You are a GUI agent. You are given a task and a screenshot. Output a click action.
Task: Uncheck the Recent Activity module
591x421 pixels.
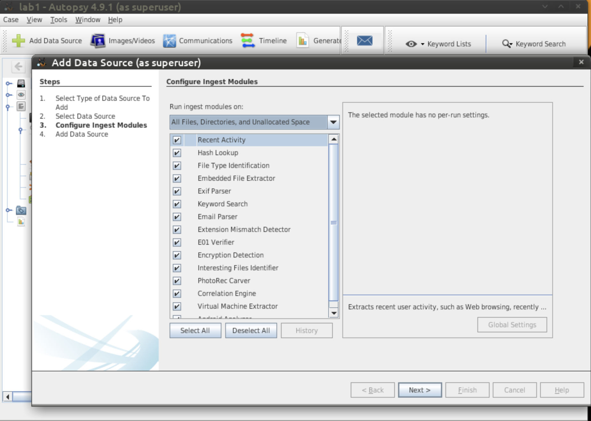[x=177, y=140]
